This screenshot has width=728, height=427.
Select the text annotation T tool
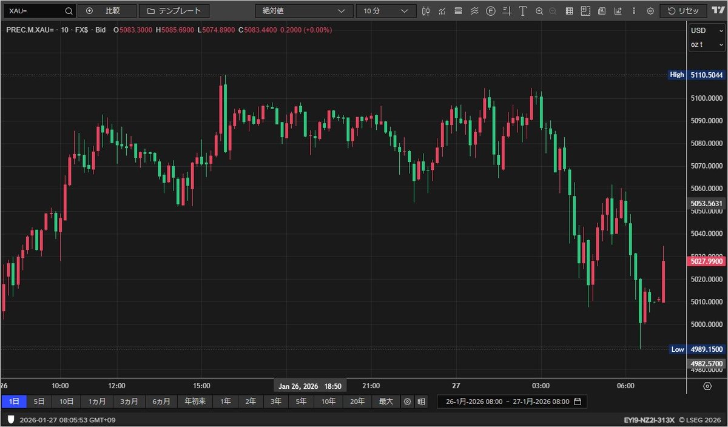[x=522, y=11]
